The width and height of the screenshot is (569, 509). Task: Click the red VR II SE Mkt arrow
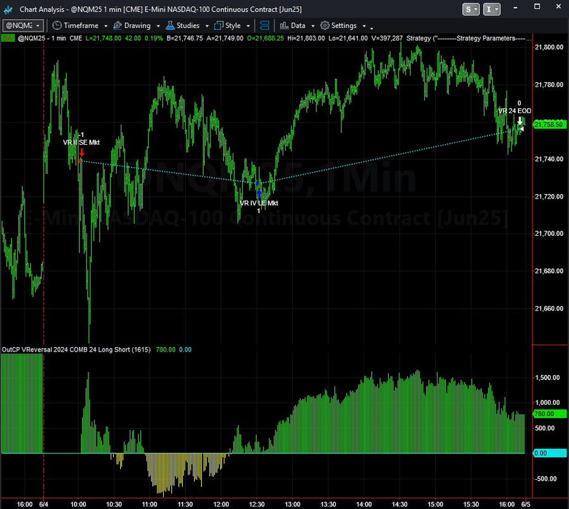click(82, 152)
